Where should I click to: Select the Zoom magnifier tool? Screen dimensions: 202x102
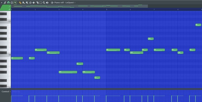pyautogui.click(x=44, y=3)
